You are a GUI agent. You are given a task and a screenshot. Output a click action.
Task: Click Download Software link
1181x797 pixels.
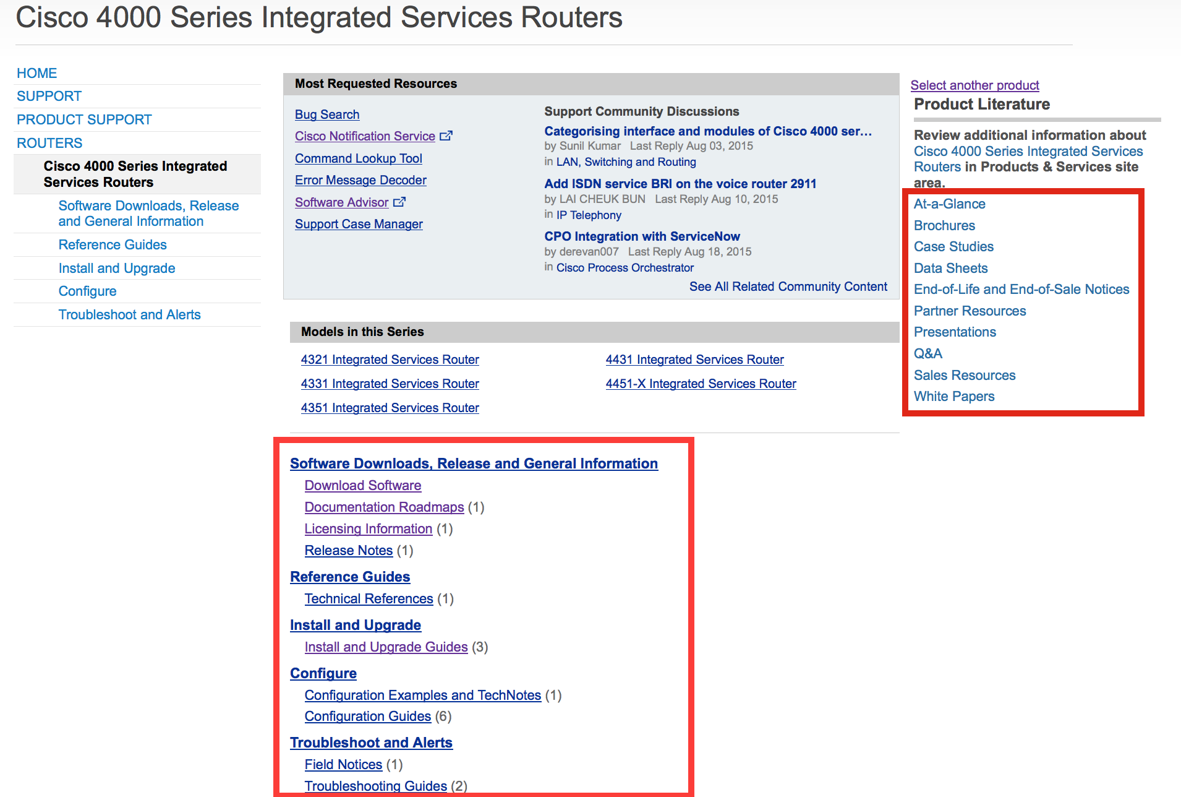pyautogui.click(x=362, y=486)
